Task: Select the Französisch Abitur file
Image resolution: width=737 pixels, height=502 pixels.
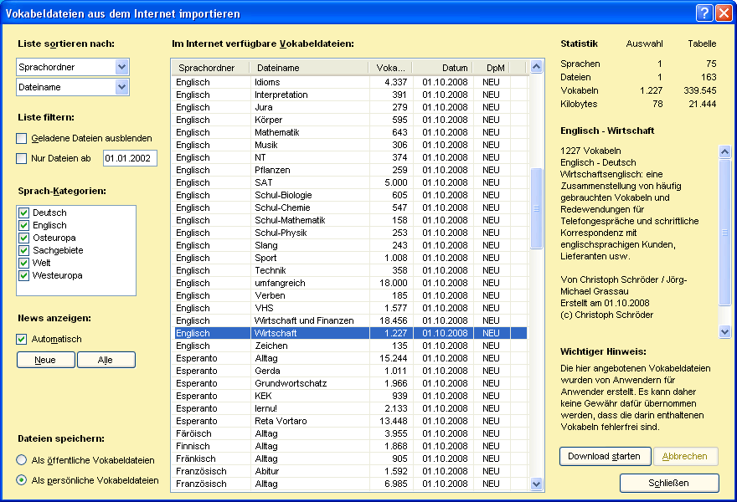Action: click(351, 472)
